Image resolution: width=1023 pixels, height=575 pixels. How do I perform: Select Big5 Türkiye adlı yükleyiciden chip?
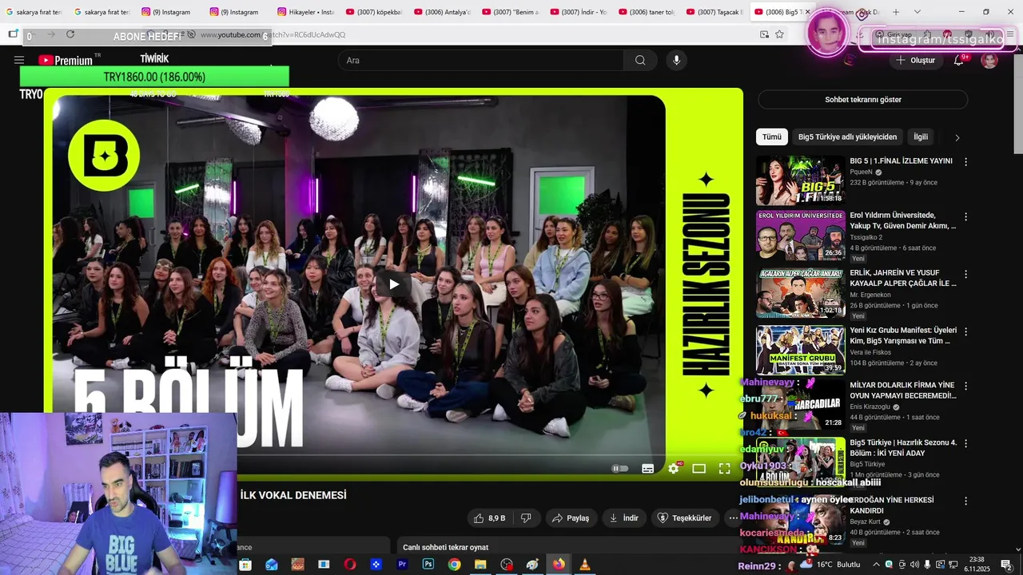point(847,137)
